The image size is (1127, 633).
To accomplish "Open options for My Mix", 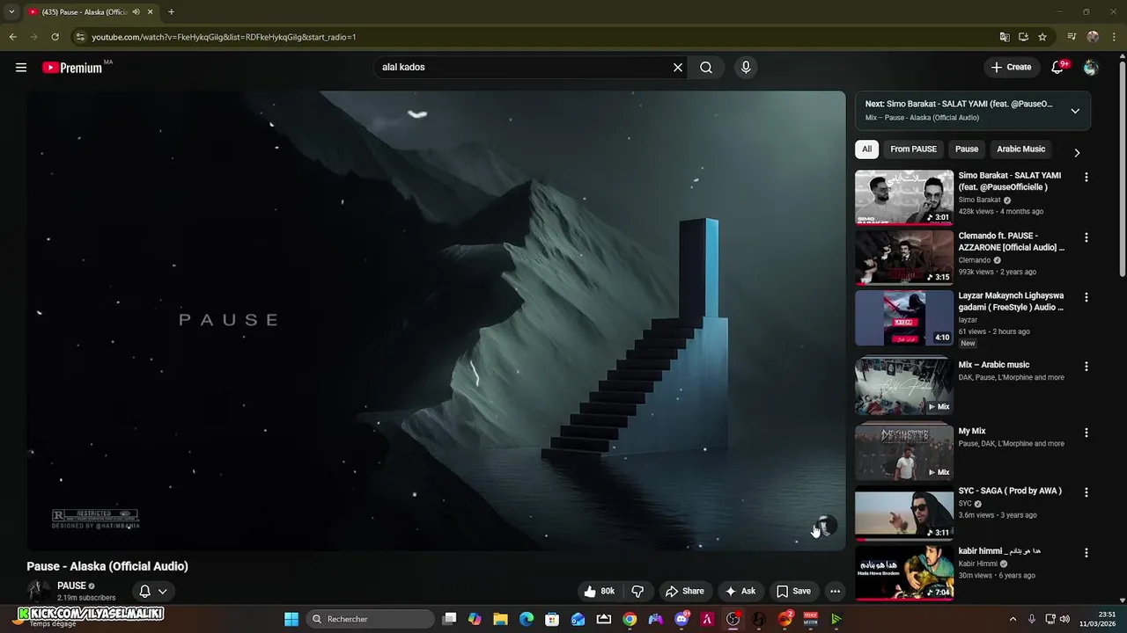I will [1086, 433].
